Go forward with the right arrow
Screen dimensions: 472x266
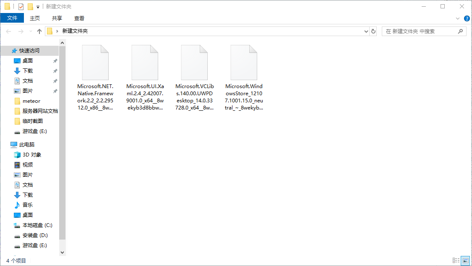tap(21, 31)
